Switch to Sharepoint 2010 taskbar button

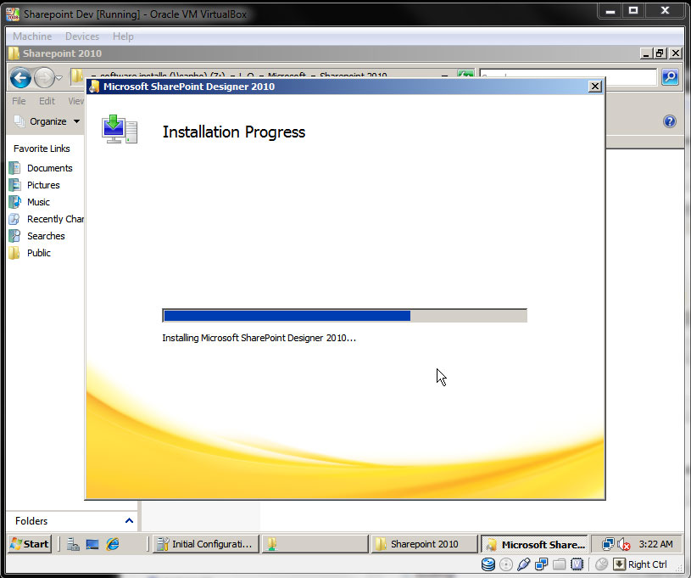[x=424, y=544]
